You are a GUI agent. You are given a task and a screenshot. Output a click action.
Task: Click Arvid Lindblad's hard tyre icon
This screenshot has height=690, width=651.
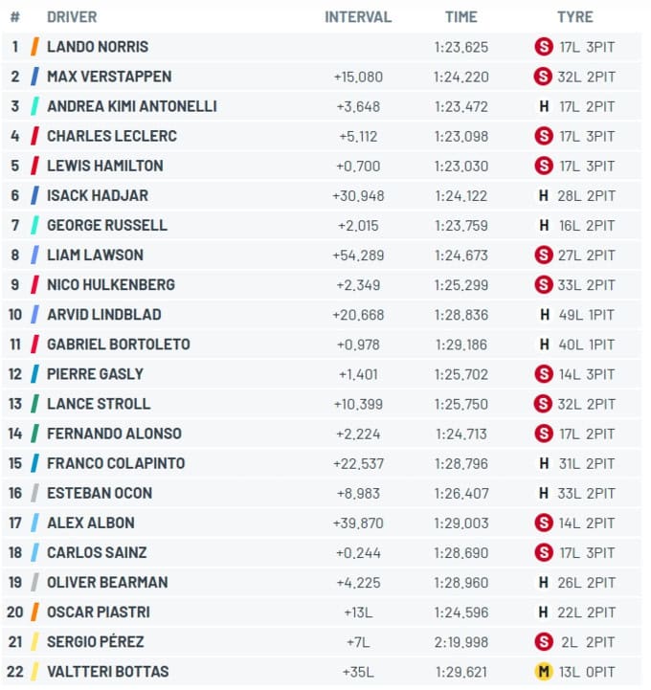[545, 314]
